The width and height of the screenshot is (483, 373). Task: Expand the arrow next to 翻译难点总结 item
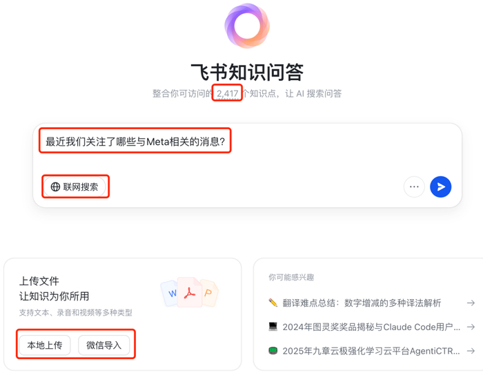tap(471, 303)
